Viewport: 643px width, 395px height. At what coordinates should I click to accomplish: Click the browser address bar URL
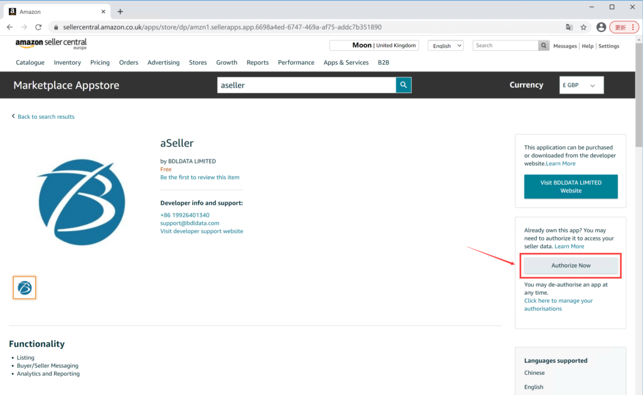[x=222, y=27]
